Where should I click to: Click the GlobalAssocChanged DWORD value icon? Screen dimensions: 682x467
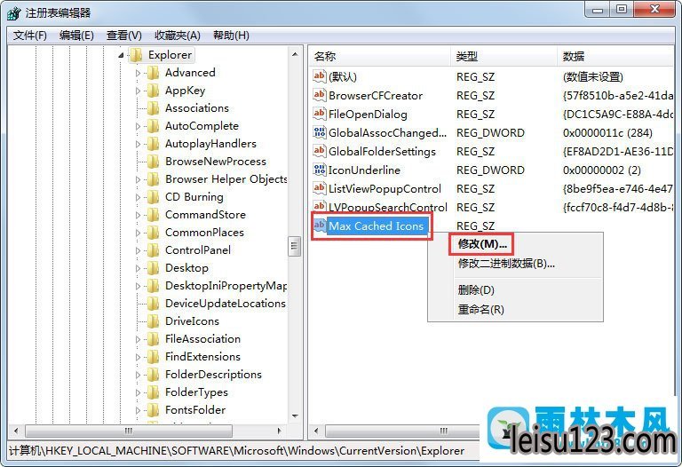click(320, 132)
